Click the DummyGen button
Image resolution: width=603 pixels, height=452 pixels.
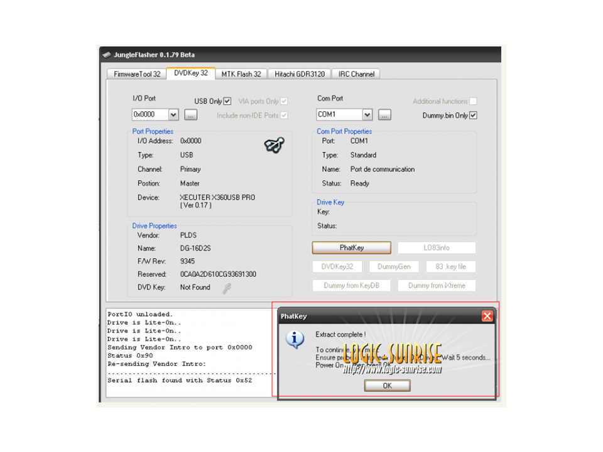pos(394,267)
